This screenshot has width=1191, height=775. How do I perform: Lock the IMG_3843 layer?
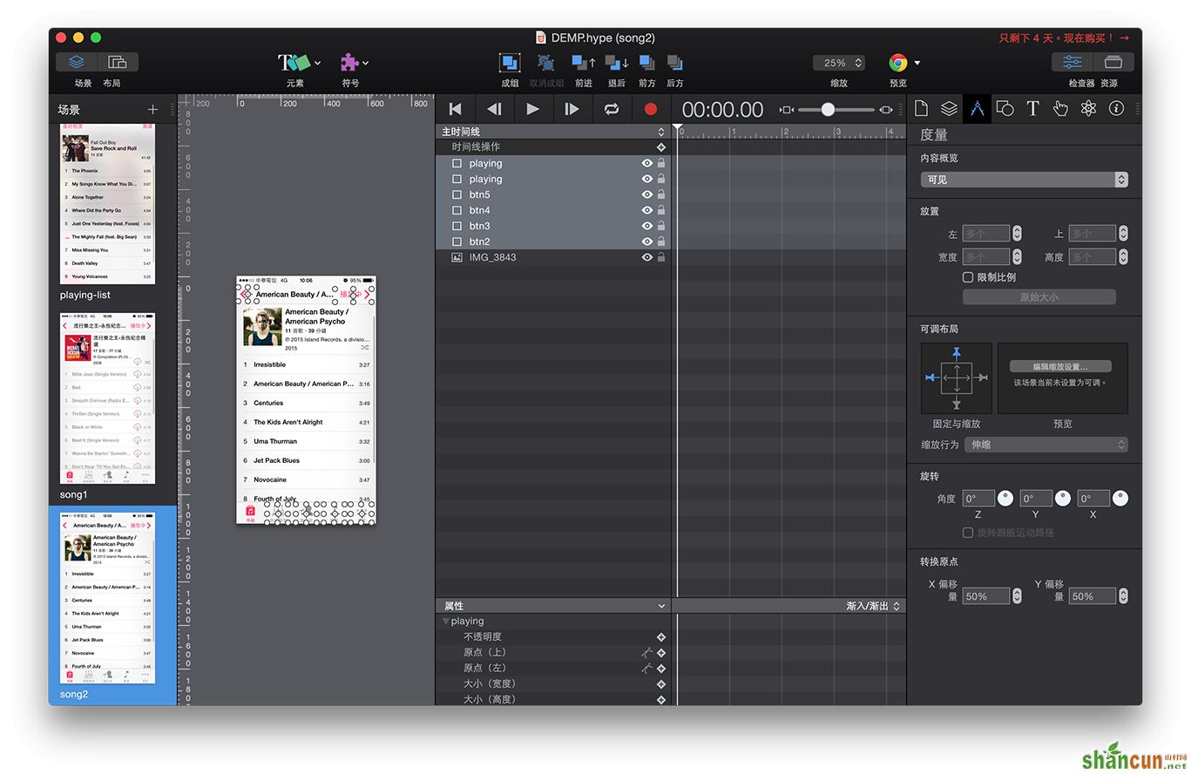[x=661, y=257]
